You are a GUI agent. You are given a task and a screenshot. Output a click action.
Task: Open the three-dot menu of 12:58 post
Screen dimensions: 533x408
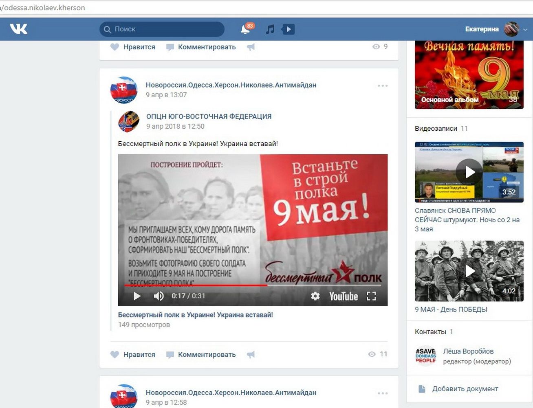pyautogui.click(x=383, y=393)
